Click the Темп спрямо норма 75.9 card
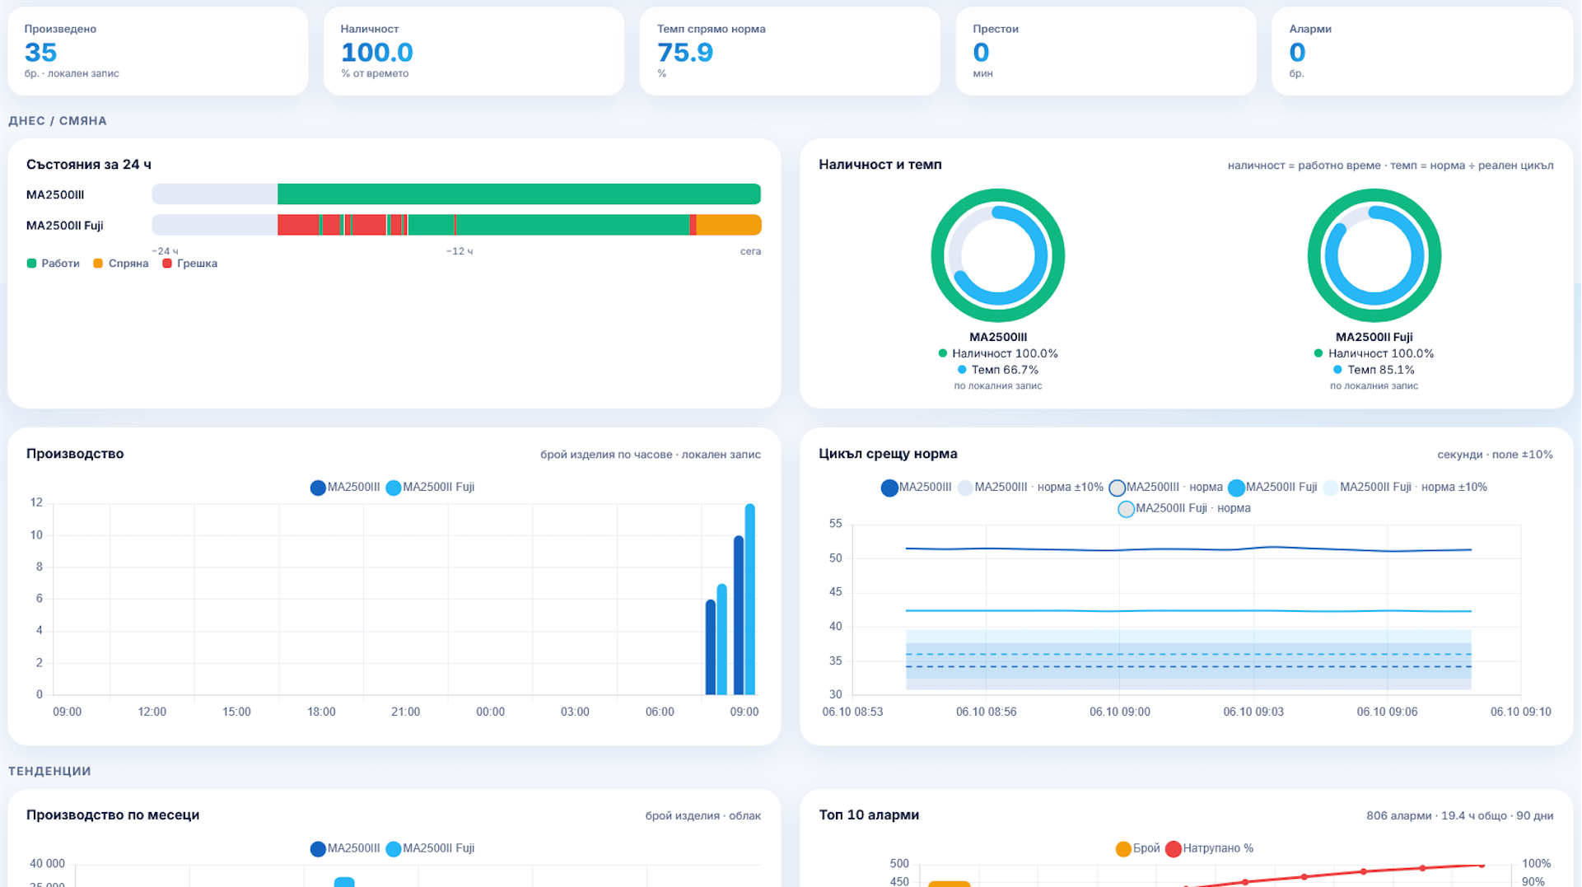1582x887 pixels. [790, 51]
